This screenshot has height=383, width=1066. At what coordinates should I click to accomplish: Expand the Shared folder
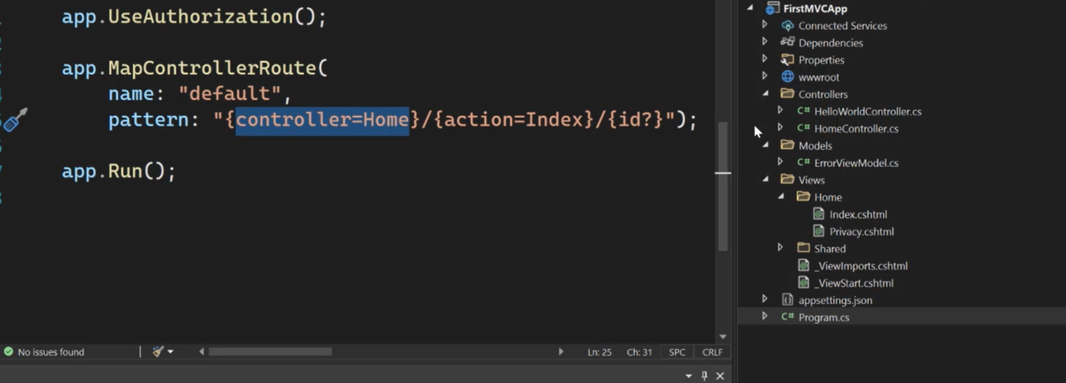[x=781, y=248]
